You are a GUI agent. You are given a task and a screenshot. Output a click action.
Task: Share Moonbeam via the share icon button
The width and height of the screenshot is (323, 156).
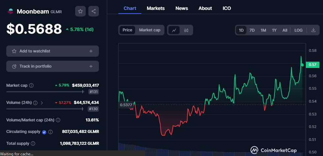(94, 11)
